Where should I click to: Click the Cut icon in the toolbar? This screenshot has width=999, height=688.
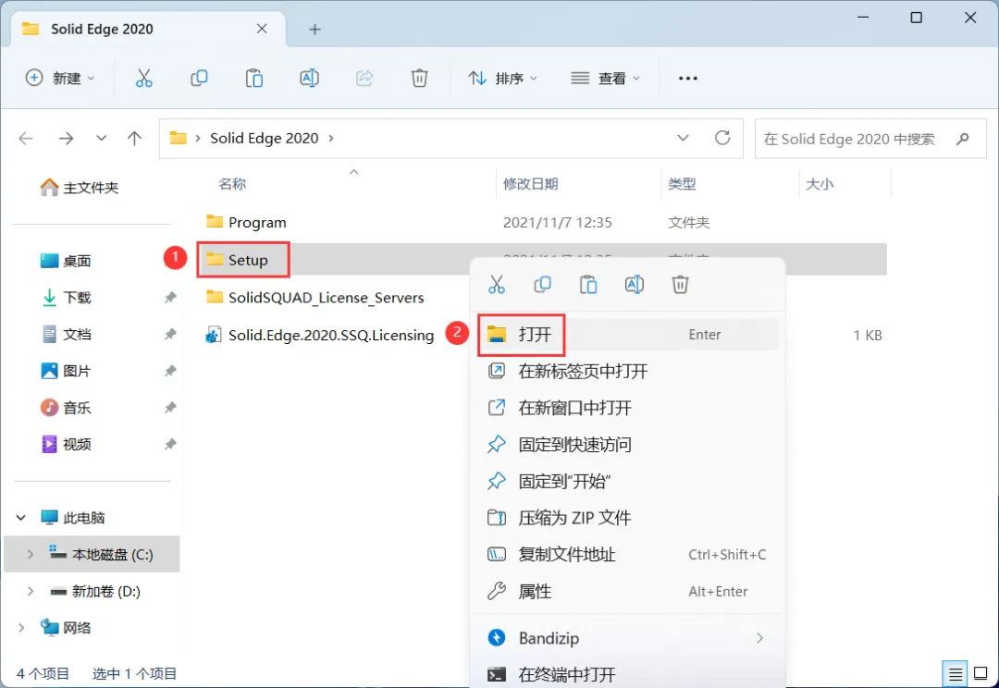tap(144, 79)
